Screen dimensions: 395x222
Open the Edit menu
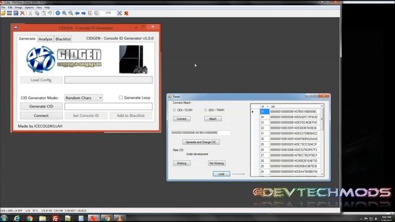10,7
